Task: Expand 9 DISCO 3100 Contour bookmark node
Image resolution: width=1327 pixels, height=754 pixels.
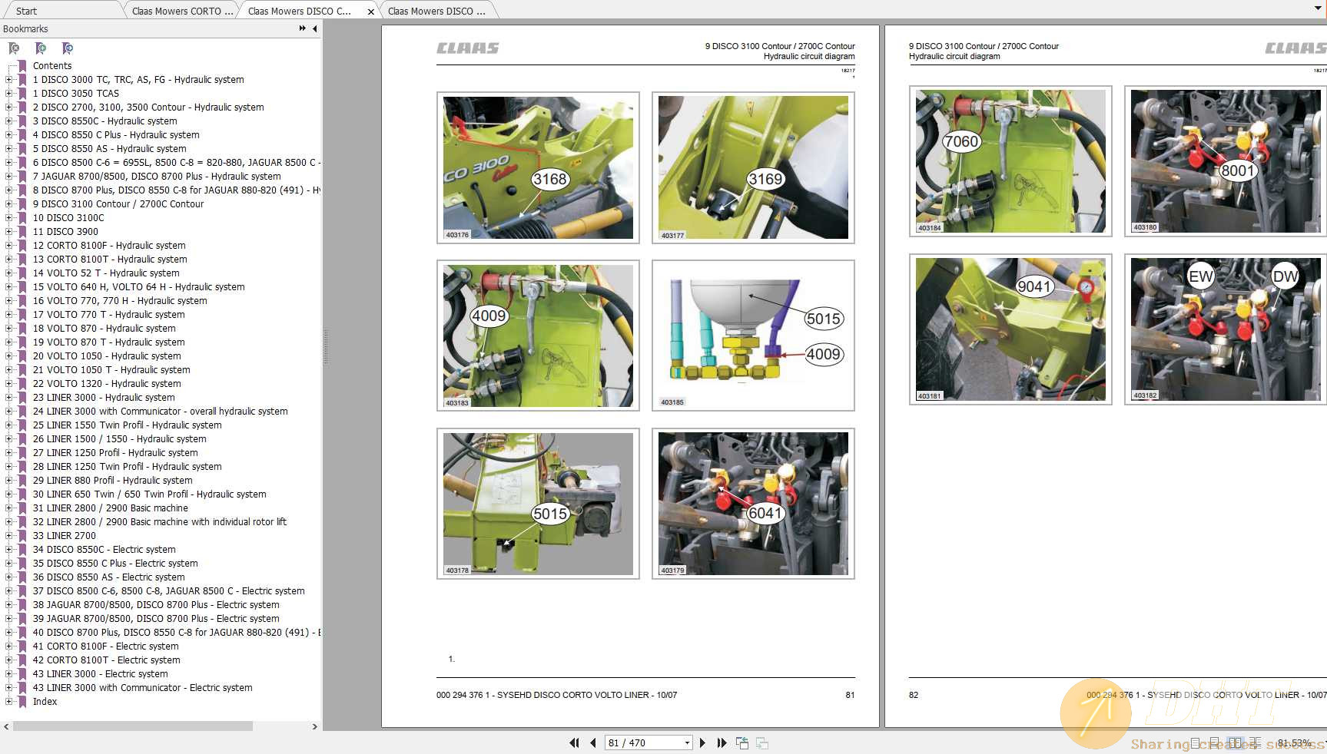Action: (9, 204)
